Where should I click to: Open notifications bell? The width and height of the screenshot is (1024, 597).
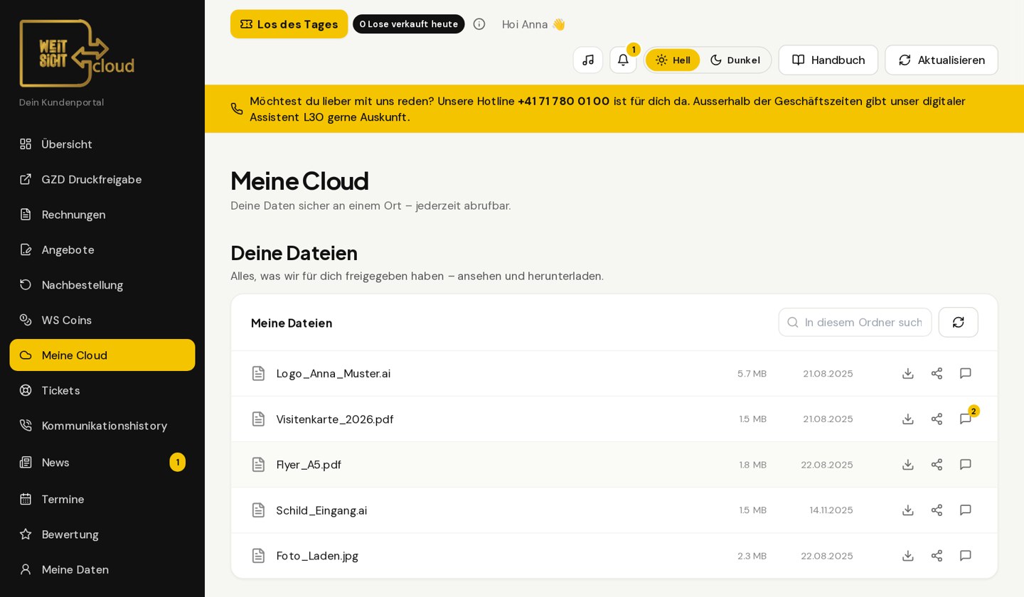coord(623,60)
